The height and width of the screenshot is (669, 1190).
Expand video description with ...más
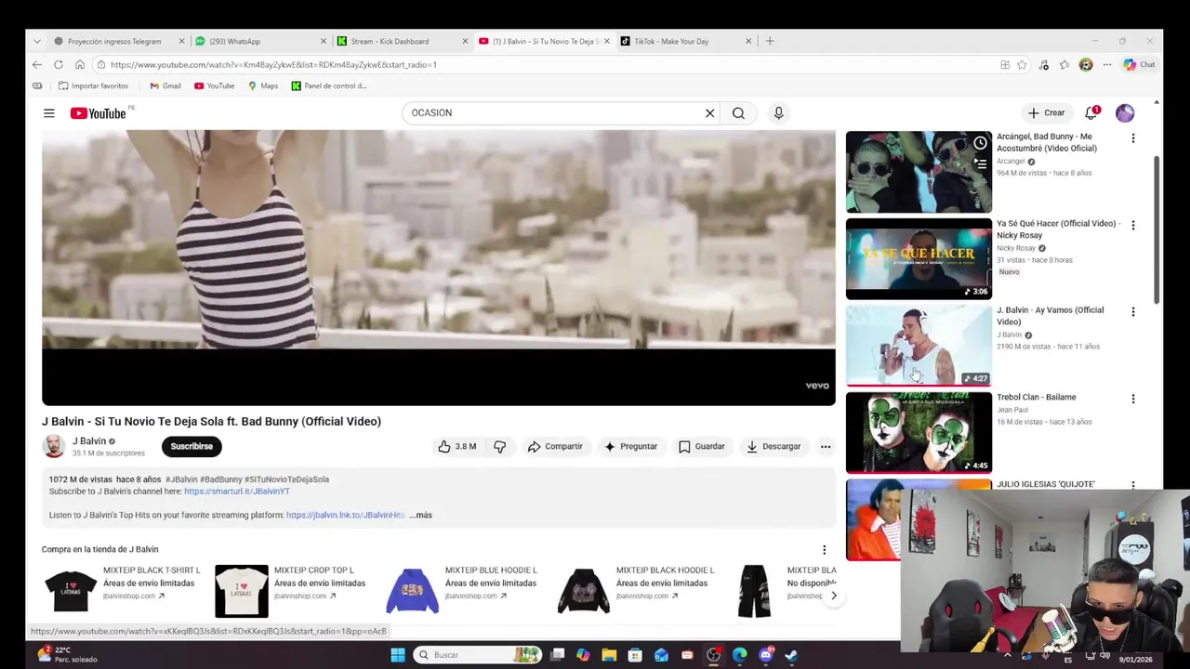coord(421,515)
